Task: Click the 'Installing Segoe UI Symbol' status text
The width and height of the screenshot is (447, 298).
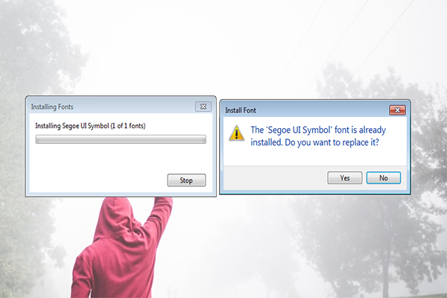Action: 90,126
